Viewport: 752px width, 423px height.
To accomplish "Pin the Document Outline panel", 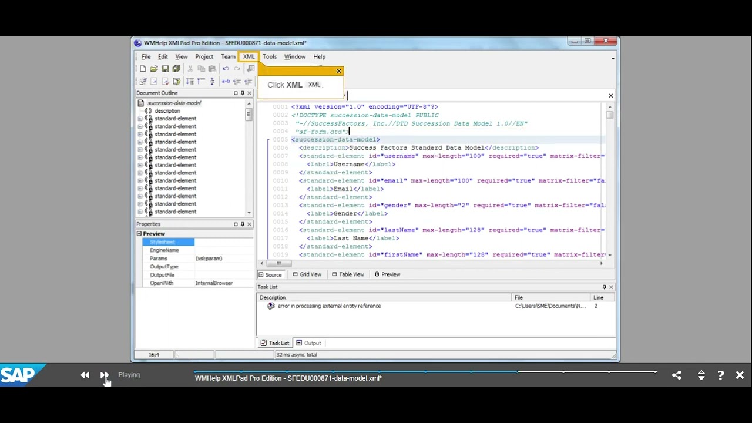I will (x=242, y=93).
